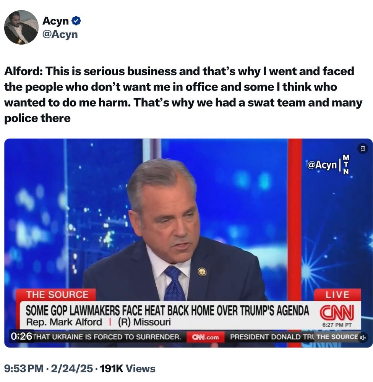Click the gold lapel pin on the suit

(202, 271)
